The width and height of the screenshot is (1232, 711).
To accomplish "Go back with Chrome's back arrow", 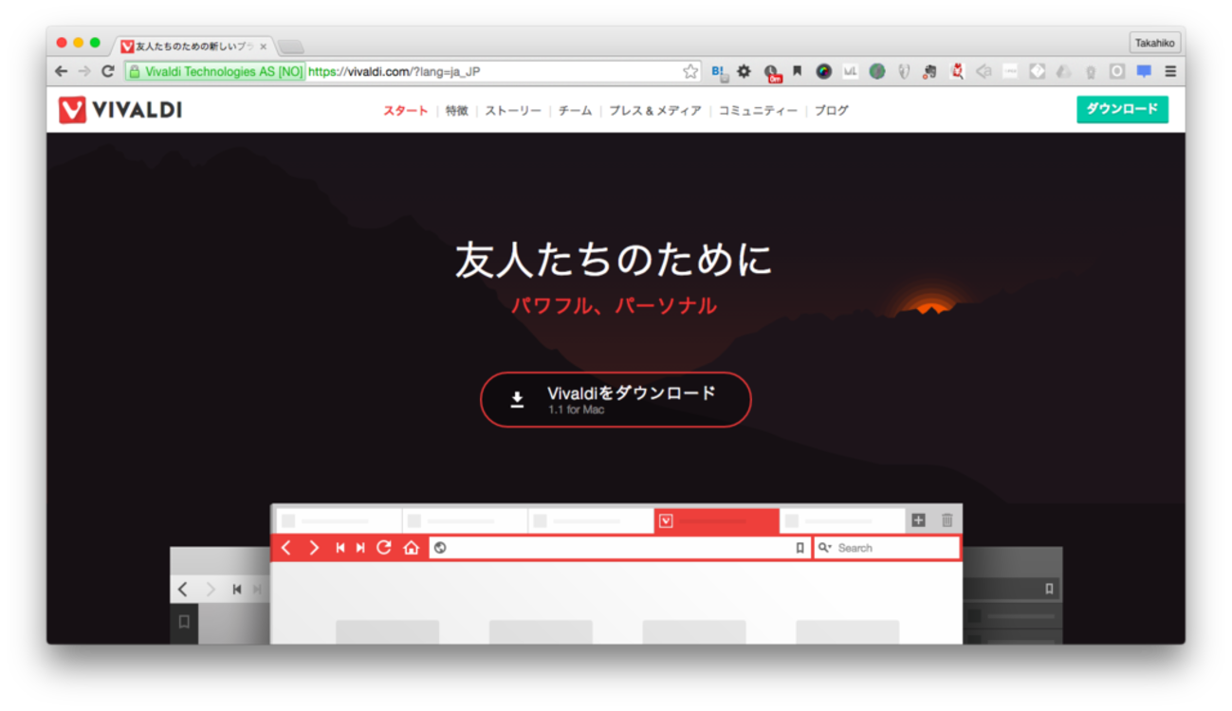I will tap(62, 71).
